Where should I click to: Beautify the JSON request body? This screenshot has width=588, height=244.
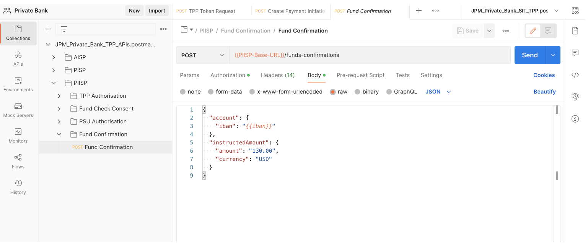coord(545,92)
